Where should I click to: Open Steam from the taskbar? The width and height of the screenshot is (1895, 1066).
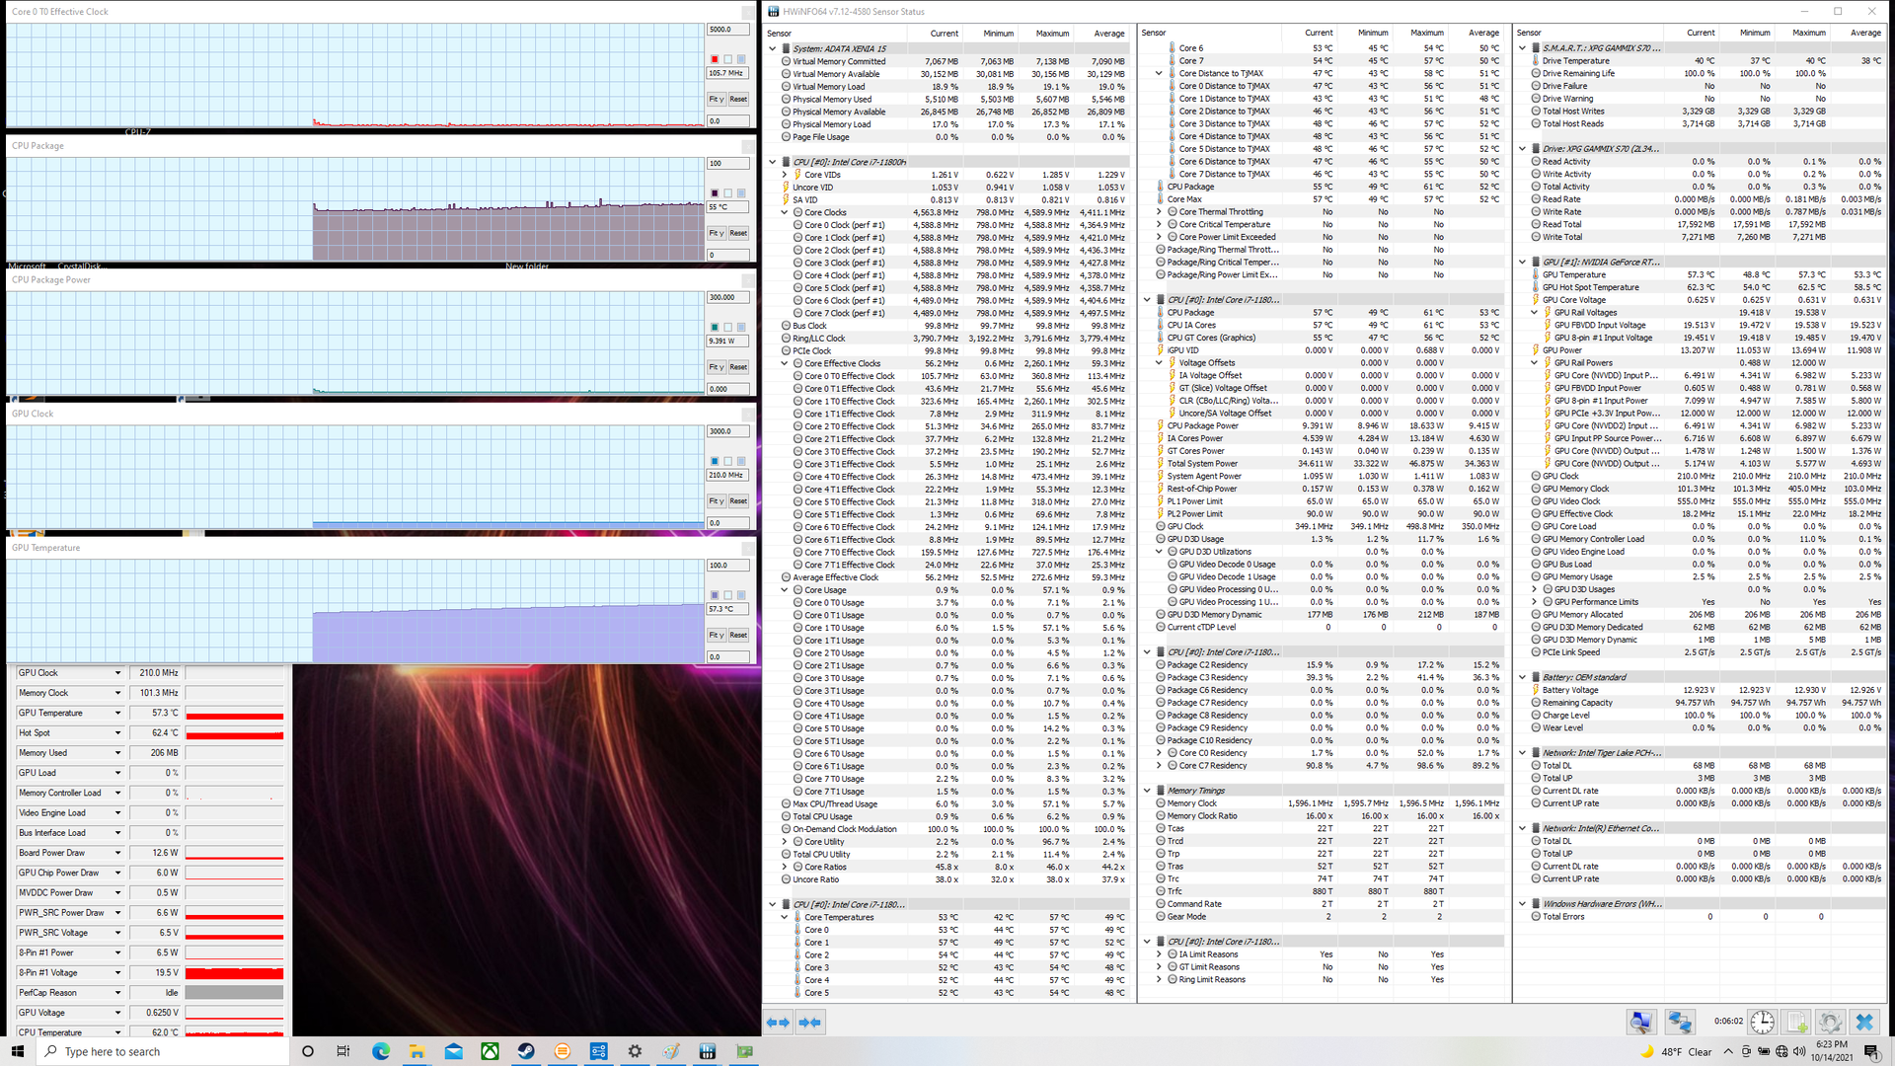pyautogui.click(x=526, y=1051)
